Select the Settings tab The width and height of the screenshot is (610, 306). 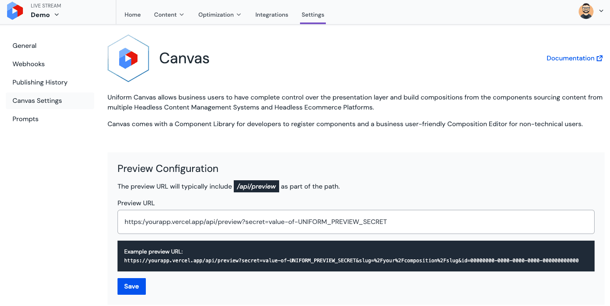pyautogui.click(x=312, y=14)
